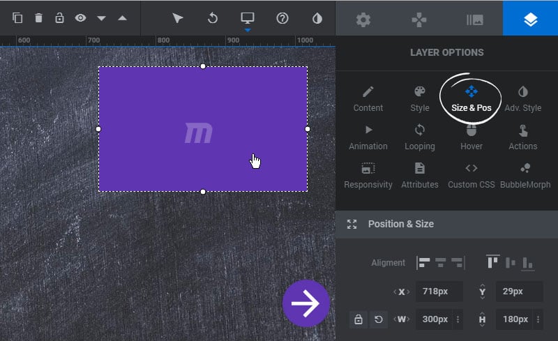The height and width of the screenshot is (341, 558).
Task: Open Looping options
Action: point(420,137)
